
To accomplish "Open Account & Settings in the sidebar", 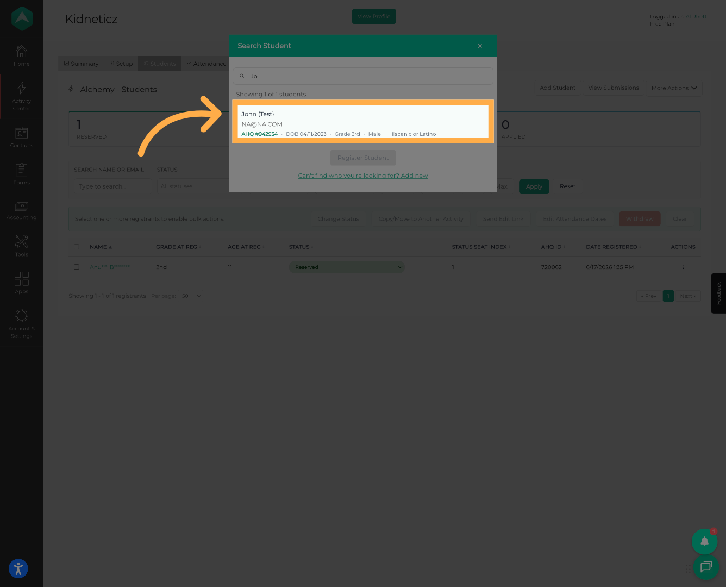I will pos(22,323).
